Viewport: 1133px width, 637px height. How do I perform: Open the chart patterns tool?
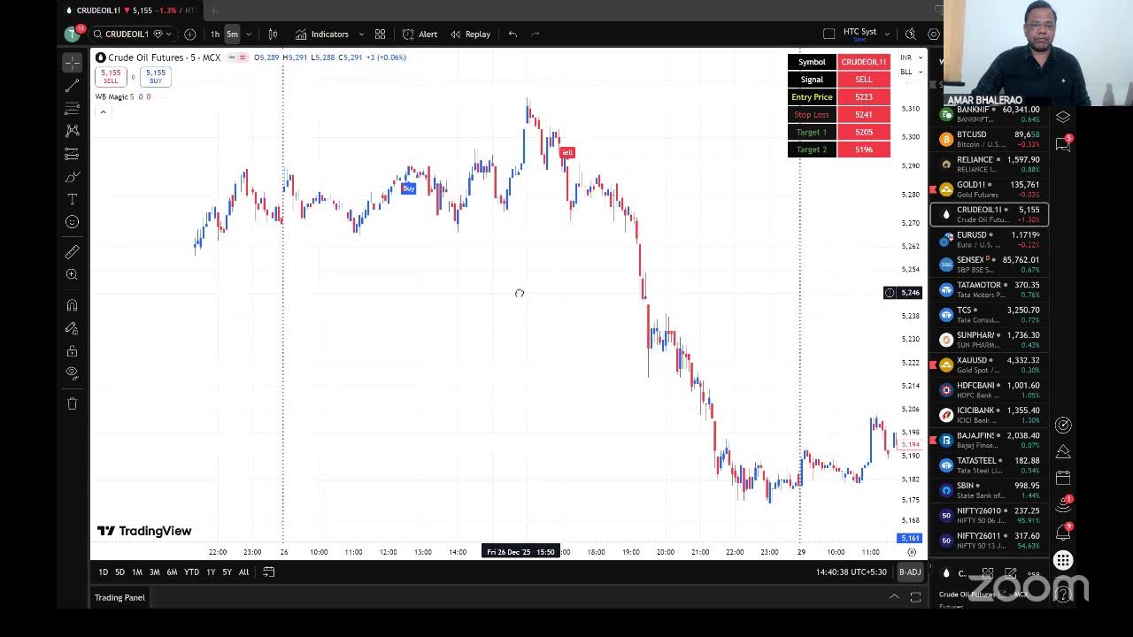click(72, 131)
